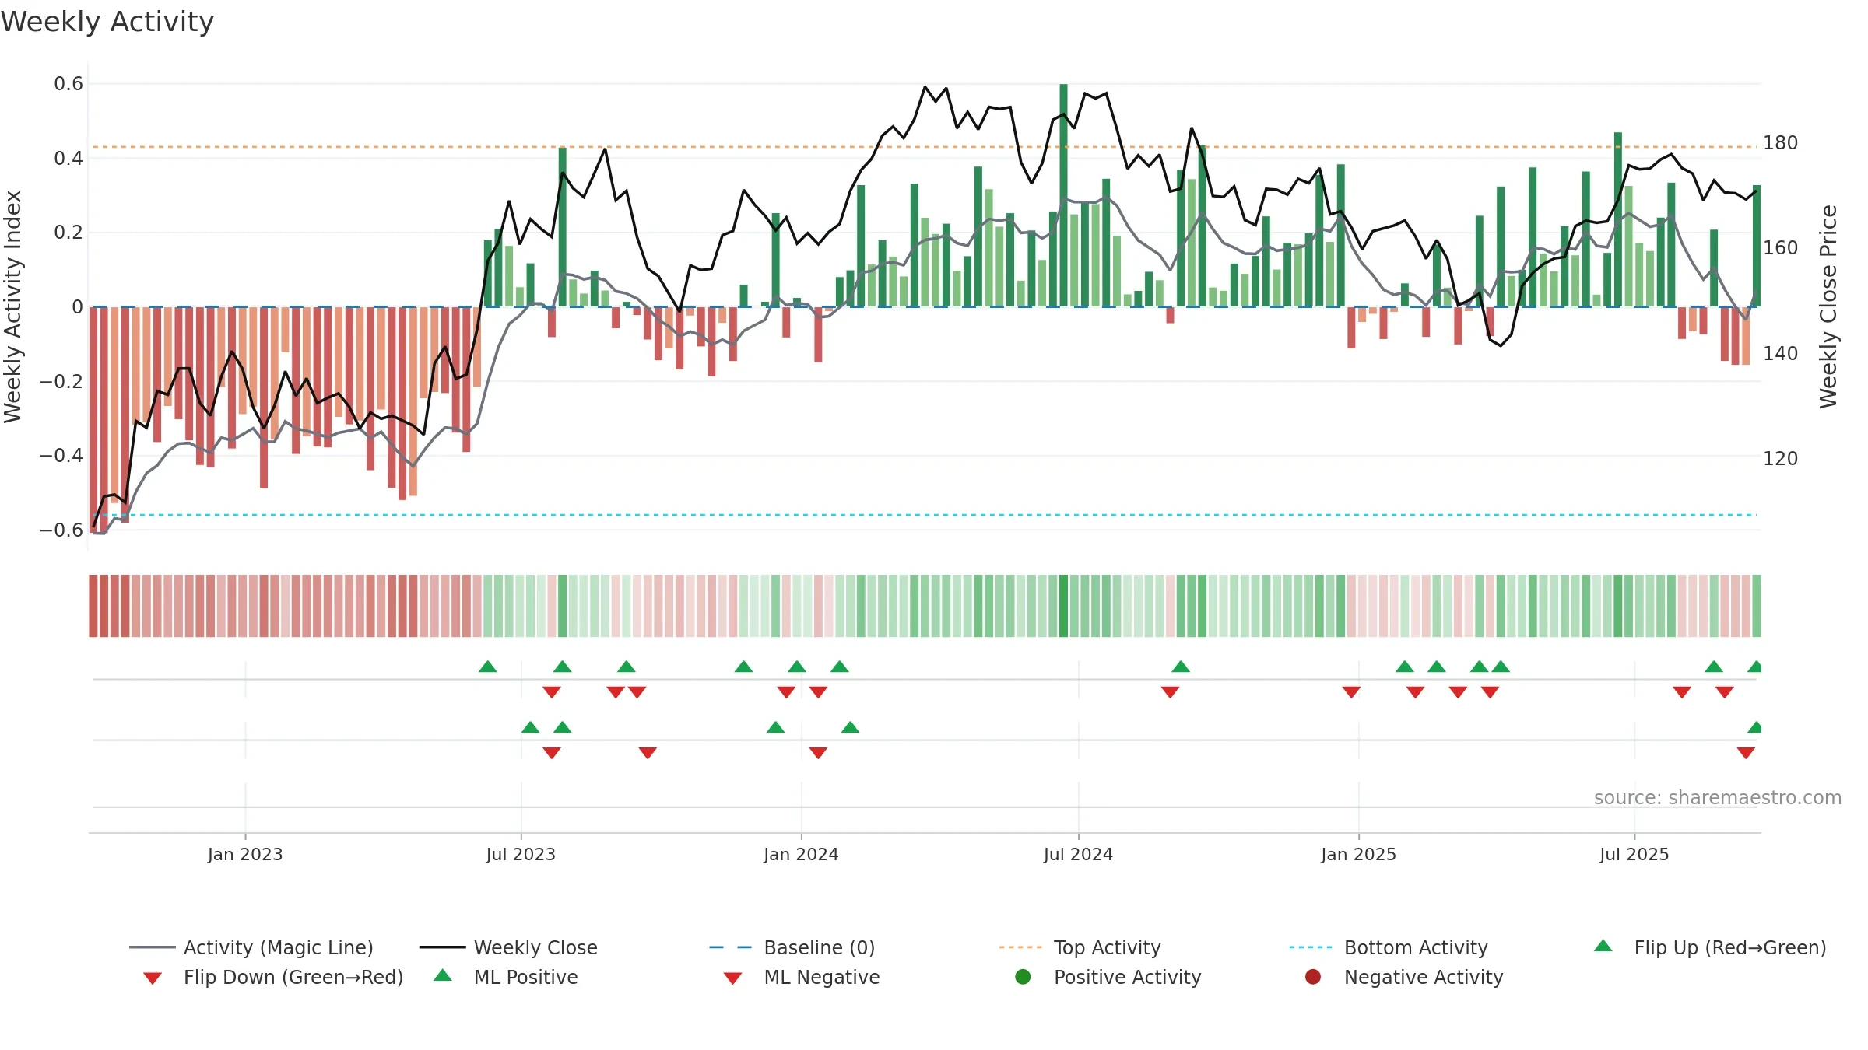The image size is (1868, 1050).
Task: Click the 120 right axis tick label
Action: [1780, 458]
